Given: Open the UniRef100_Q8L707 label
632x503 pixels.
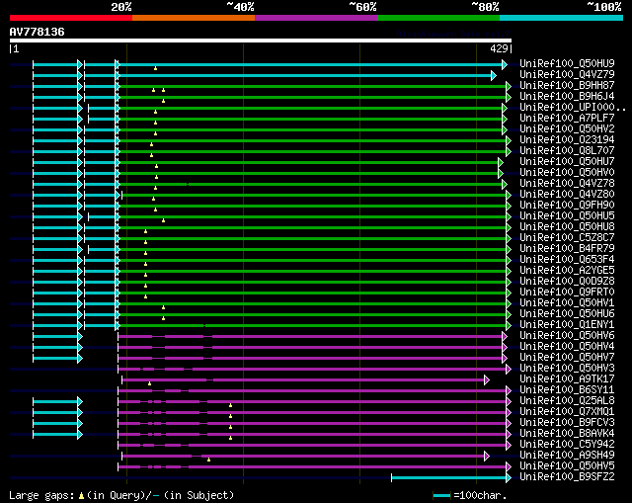Looking at the screenshot, I should click(567, 150).
